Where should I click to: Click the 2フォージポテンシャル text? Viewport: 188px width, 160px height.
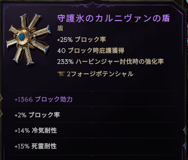[100, 74]
